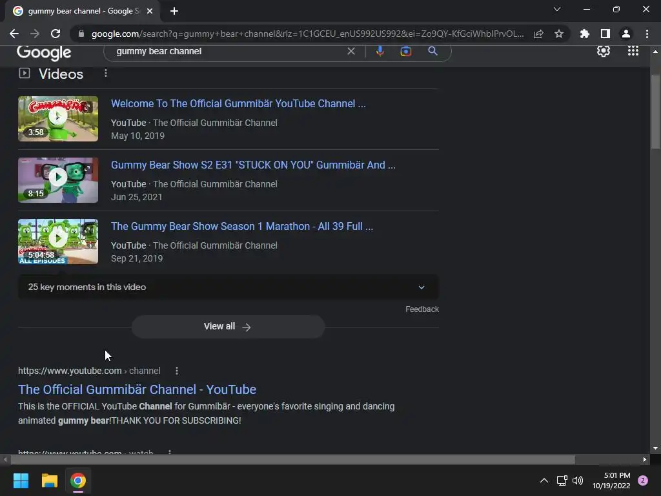Open Google quick settings gear
Screen dimensions: 661x496
604,51
